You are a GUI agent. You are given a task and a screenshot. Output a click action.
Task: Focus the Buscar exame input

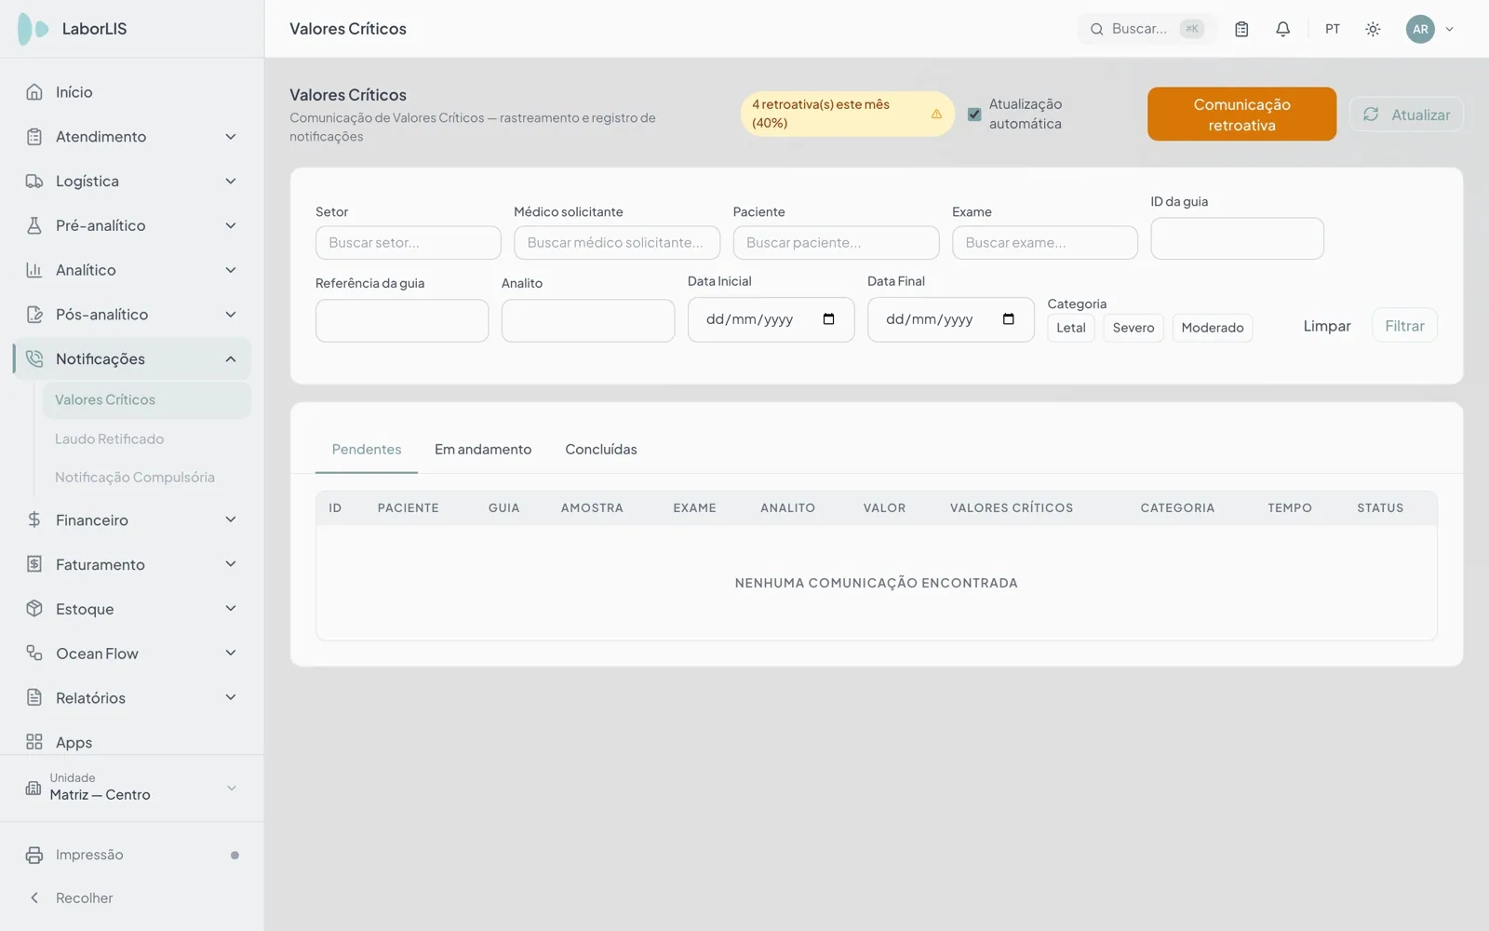point(1044,243)
